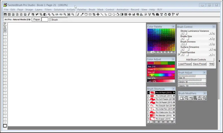Screen dimensions: 223x133
Task: Collapse the side panel with black arrow
Action: [x=219, y=61]
